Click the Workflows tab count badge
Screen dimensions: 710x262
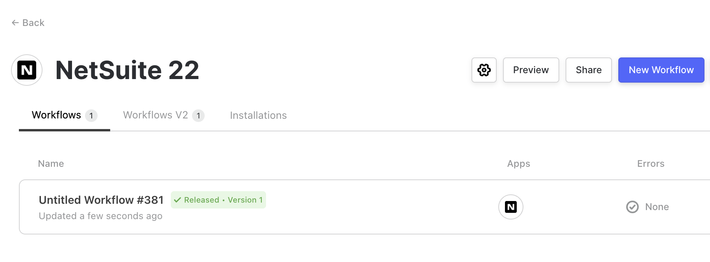pos(91,116)
